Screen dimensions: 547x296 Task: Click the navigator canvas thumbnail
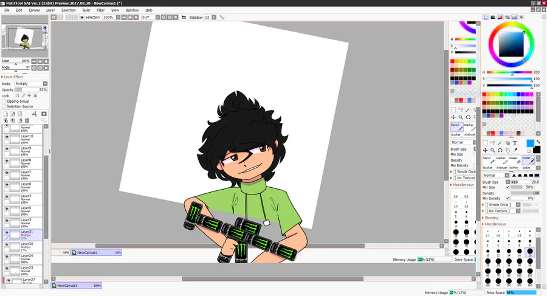pyautogui.click(x=24, y=36)
